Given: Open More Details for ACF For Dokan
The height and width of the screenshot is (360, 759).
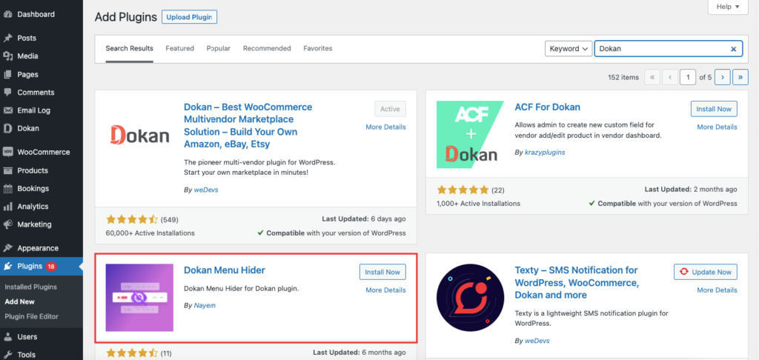Looking at the screenshot, I should pos(717,127).
